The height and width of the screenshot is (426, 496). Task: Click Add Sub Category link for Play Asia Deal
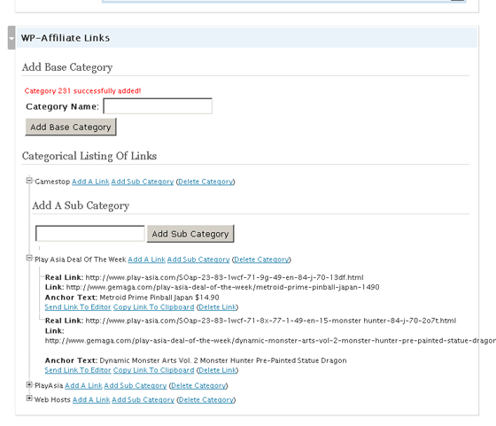(x=198, y=259)
